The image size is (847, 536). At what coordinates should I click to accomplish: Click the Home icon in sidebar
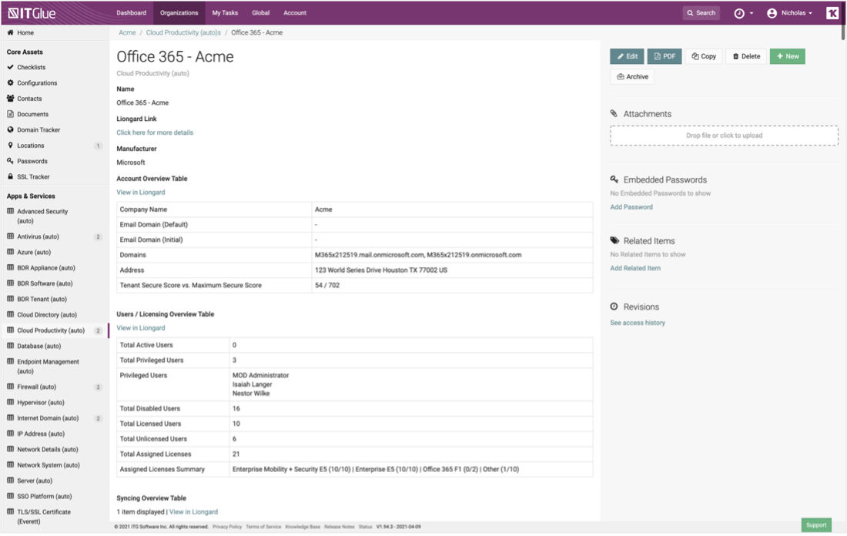coord(10,32)
